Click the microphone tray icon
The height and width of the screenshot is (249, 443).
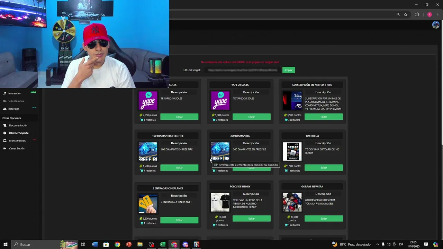383,245
